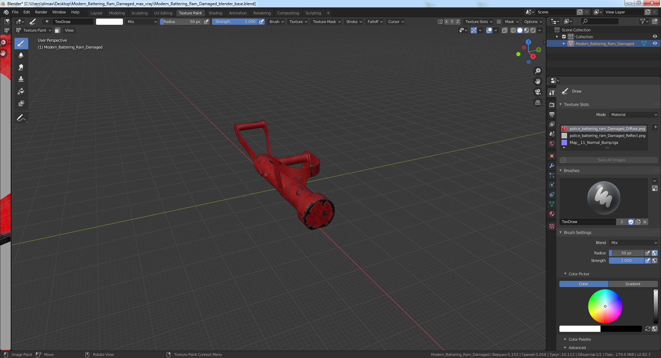This screenshot has height=358, width=661.
Task: Toggle Y axis symmetry
Action: pos(452,22)
